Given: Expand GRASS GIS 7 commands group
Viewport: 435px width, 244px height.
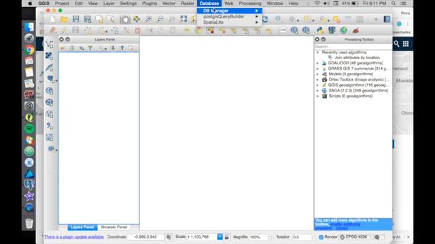Looking at the screenshot, I should click(317, 68).
